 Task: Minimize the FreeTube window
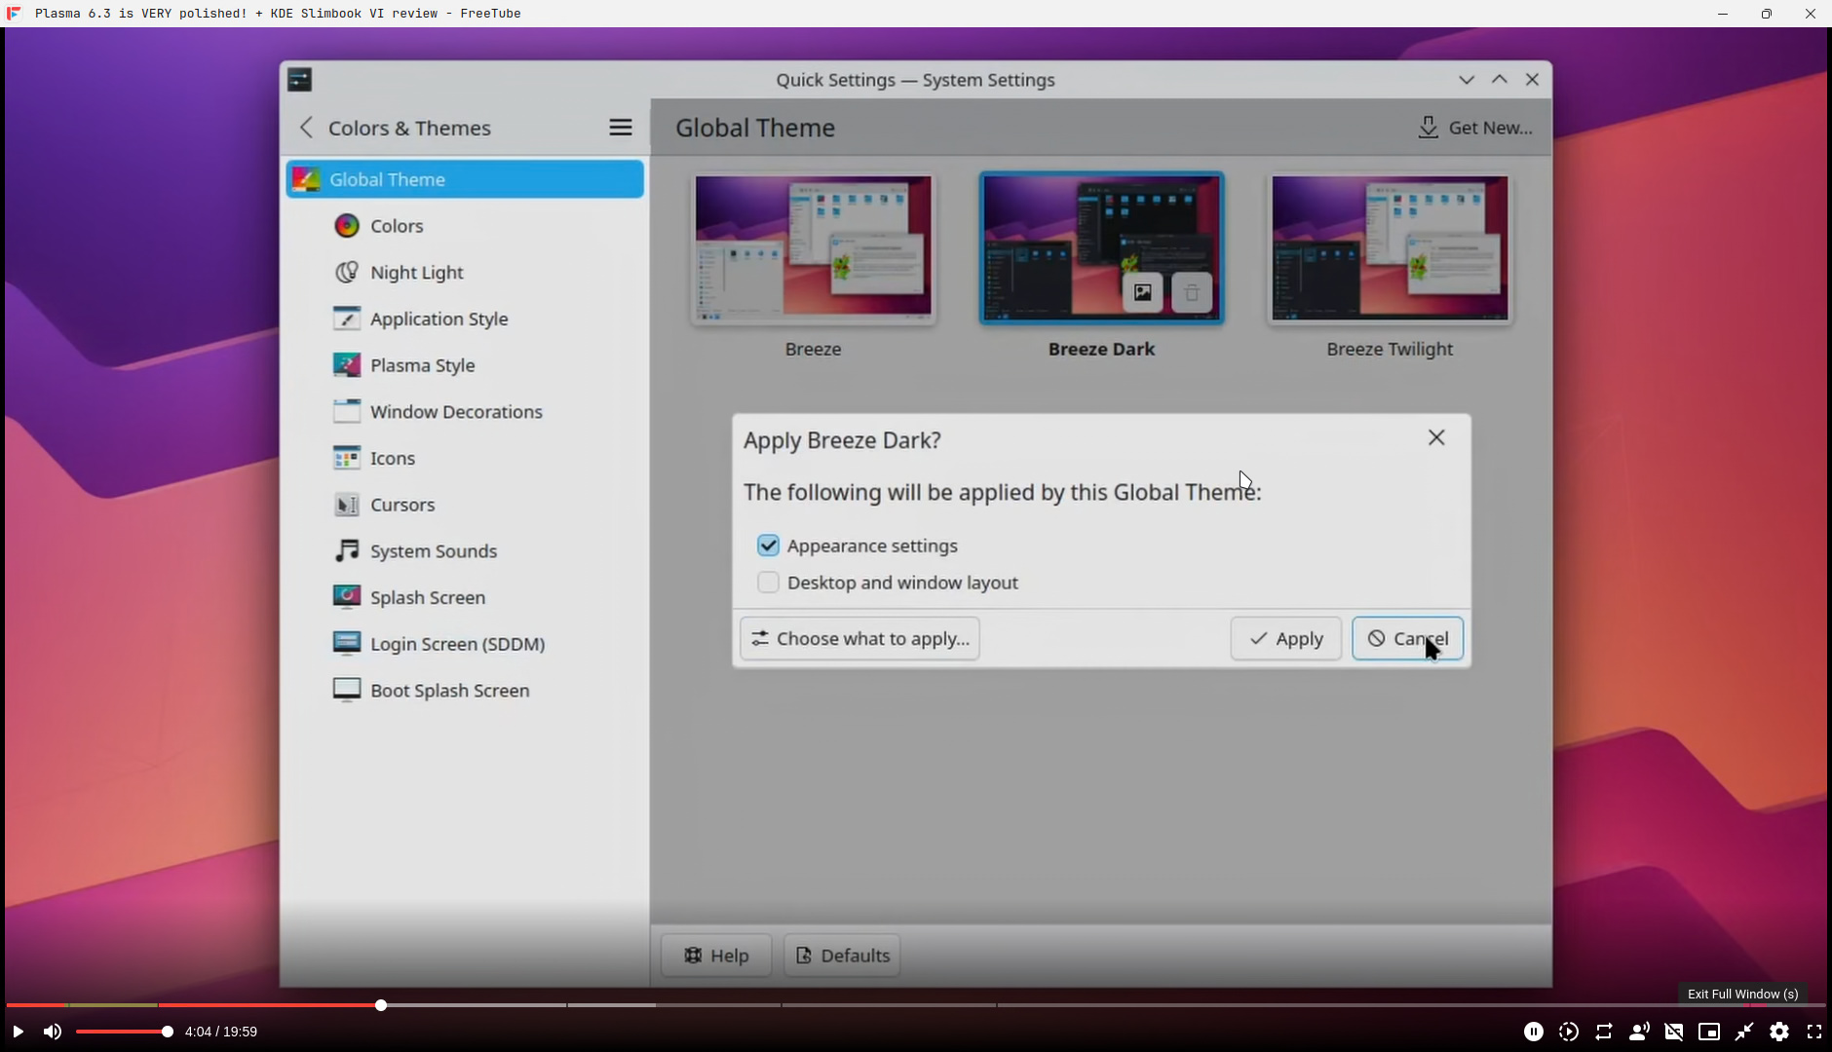tap(1723, 14)
